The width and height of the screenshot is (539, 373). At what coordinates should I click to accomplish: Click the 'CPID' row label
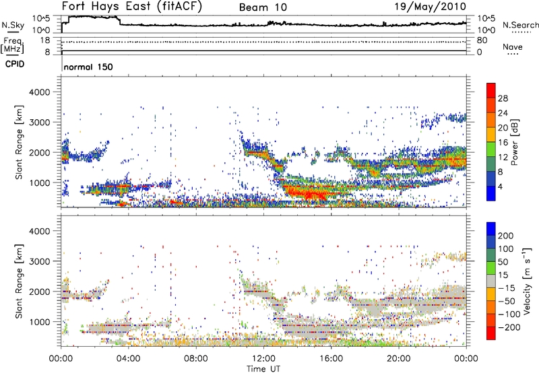(15, 64)
